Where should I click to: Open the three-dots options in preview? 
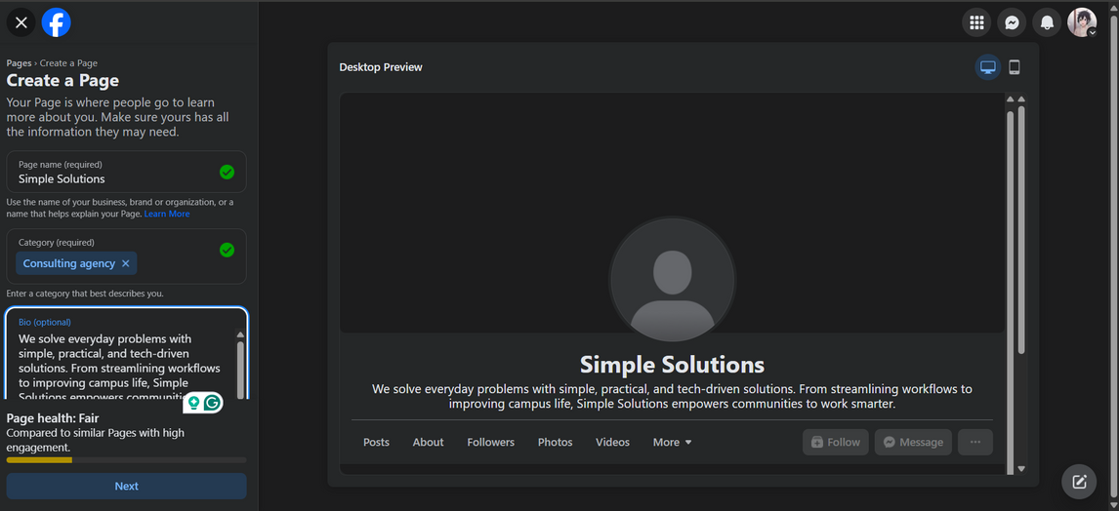tap(974, 442)
